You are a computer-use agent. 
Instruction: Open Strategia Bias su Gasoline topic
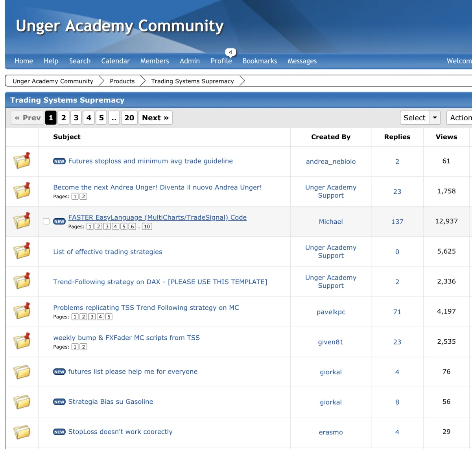coord(111,401)
